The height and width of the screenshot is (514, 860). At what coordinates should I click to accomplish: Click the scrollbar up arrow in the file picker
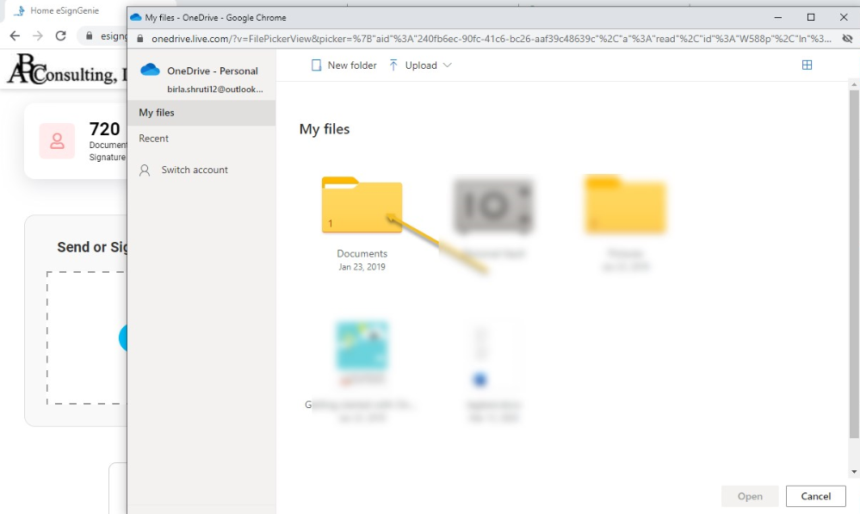pyautogui.click(x=854, y=84)
